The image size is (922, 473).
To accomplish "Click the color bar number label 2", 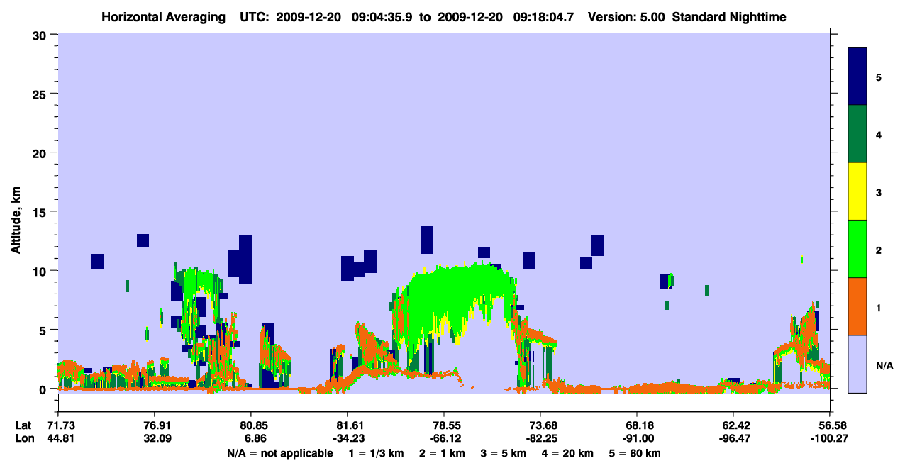I will (x=879, y=250).
